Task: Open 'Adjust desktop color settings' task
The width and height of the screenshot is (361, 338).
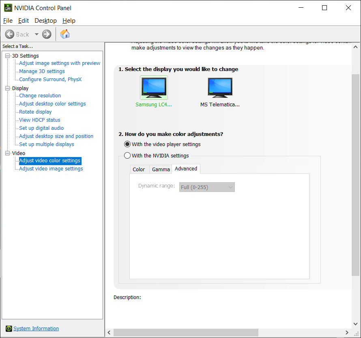Action: click(x=52, y=104)
